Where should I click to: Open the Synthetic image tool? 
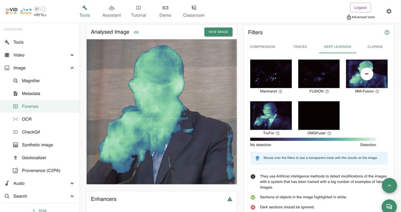tap(37, 145)
